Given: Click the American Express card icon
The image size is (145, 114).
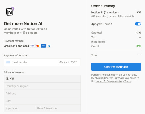Looking at the screenshot, I should tap(43, 46).
